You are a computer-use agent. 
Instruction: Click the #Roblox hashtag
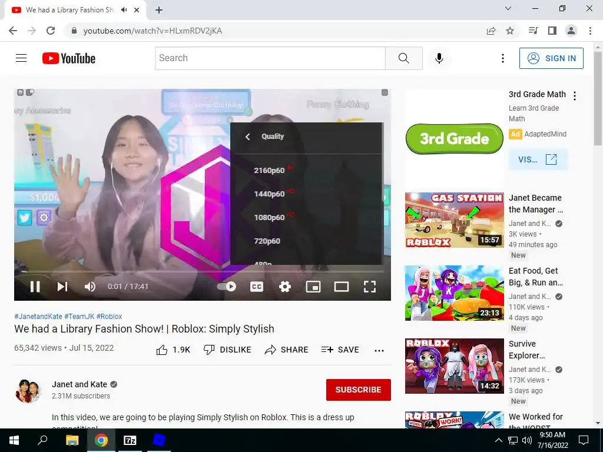(109, 316)
